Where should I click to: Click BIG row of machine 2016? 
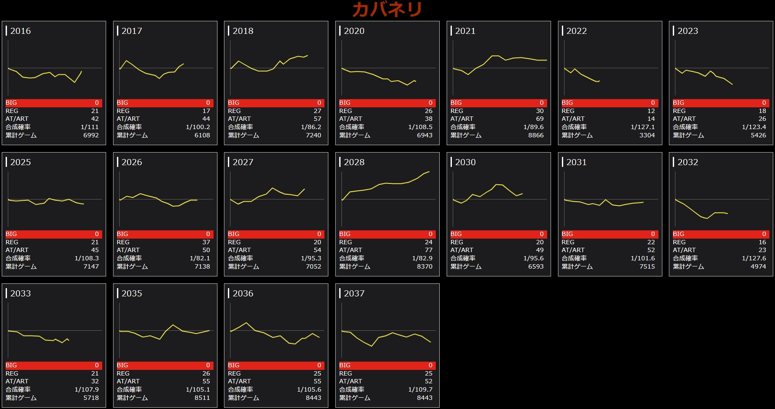54,103
